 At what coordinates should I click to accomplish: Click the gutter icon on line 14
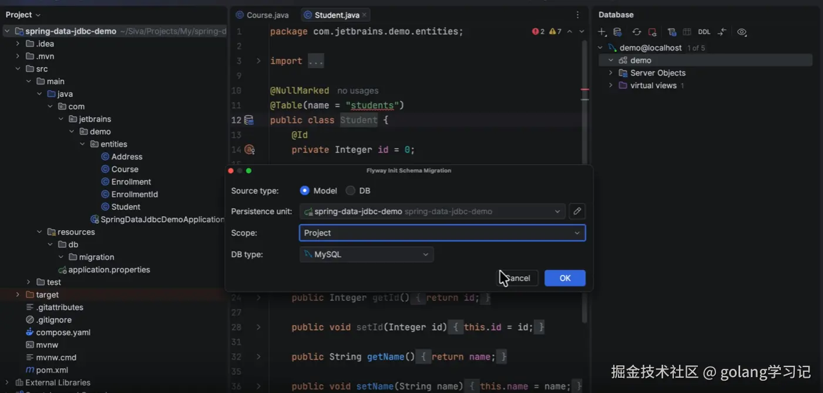pyautogui.click(x=249, y=150)
